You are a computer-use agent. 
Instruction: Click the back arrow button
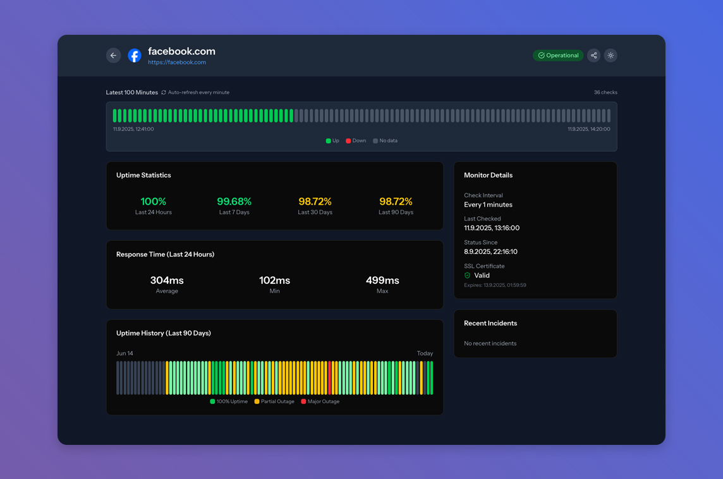113,56
